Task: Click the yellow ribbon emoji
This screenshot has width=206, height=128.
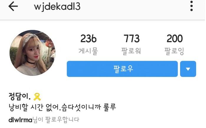Action: pyautogui.click(x=37, y=97)
